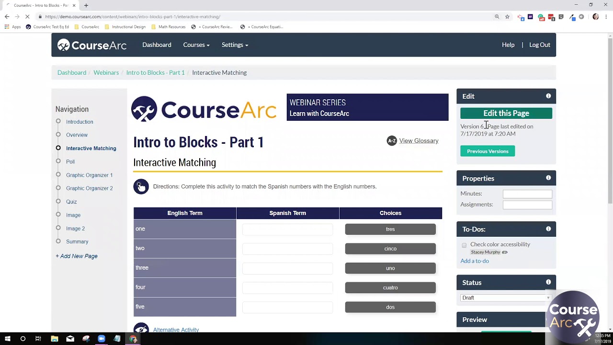
Task: Click the Instructional Design bookmark folder
Action: click(x=125, y=27)
